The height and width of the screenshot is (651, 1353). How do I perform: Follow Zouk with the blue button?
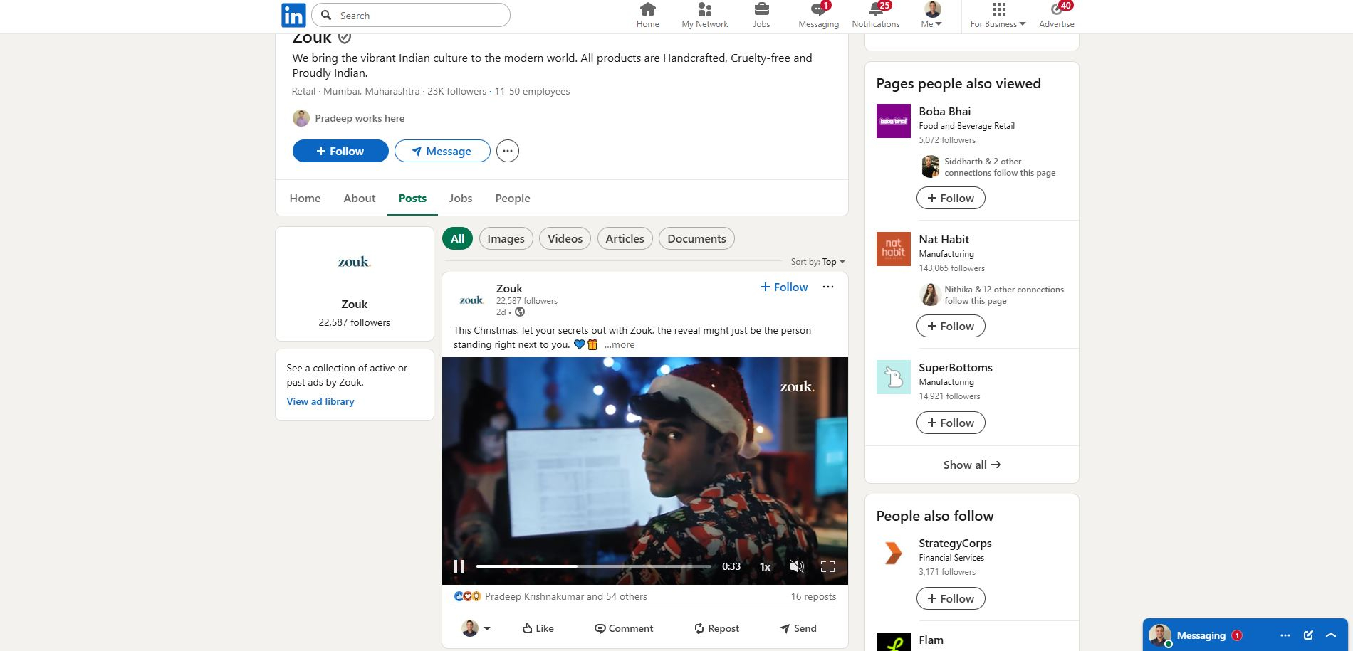tap(340, 151)
